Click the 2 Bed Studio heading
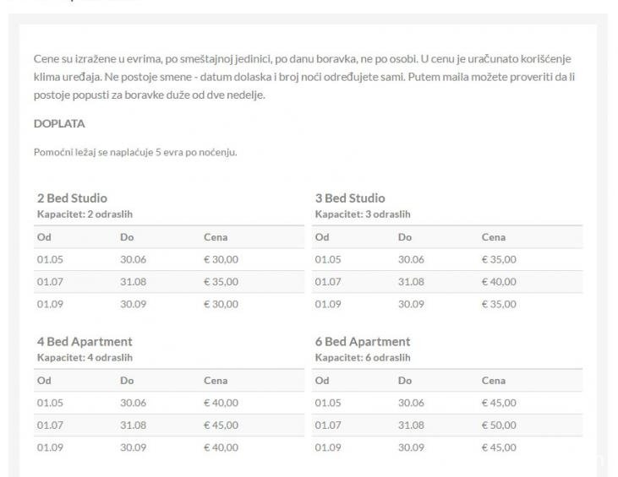 click(x=72, y=198)
